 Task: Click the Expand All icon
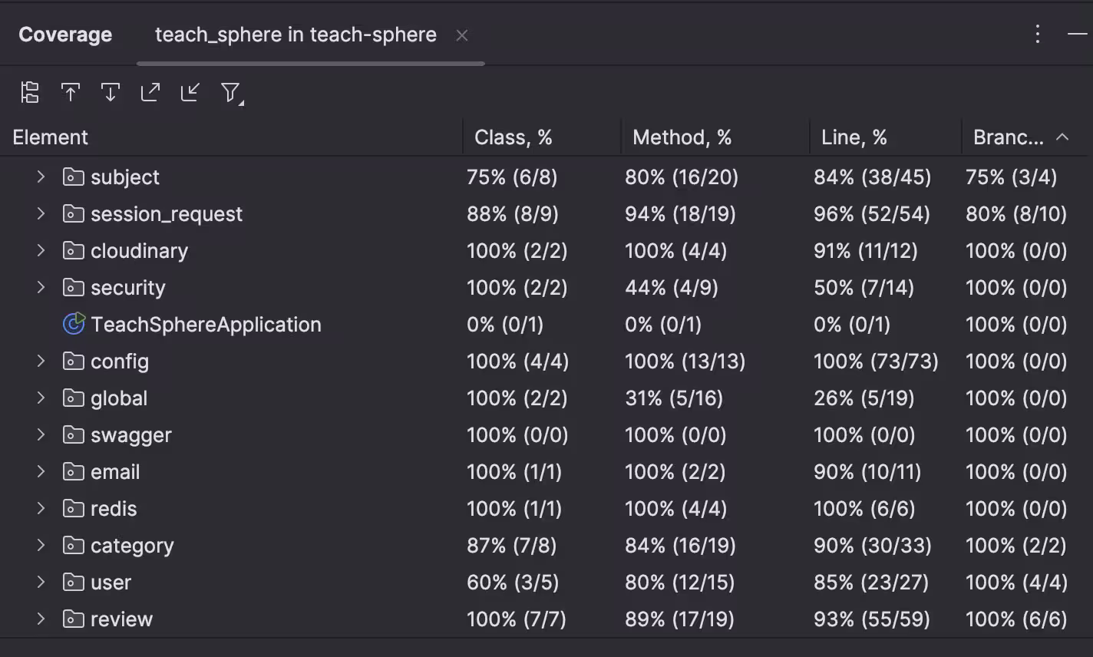click(x=150, y=93)
